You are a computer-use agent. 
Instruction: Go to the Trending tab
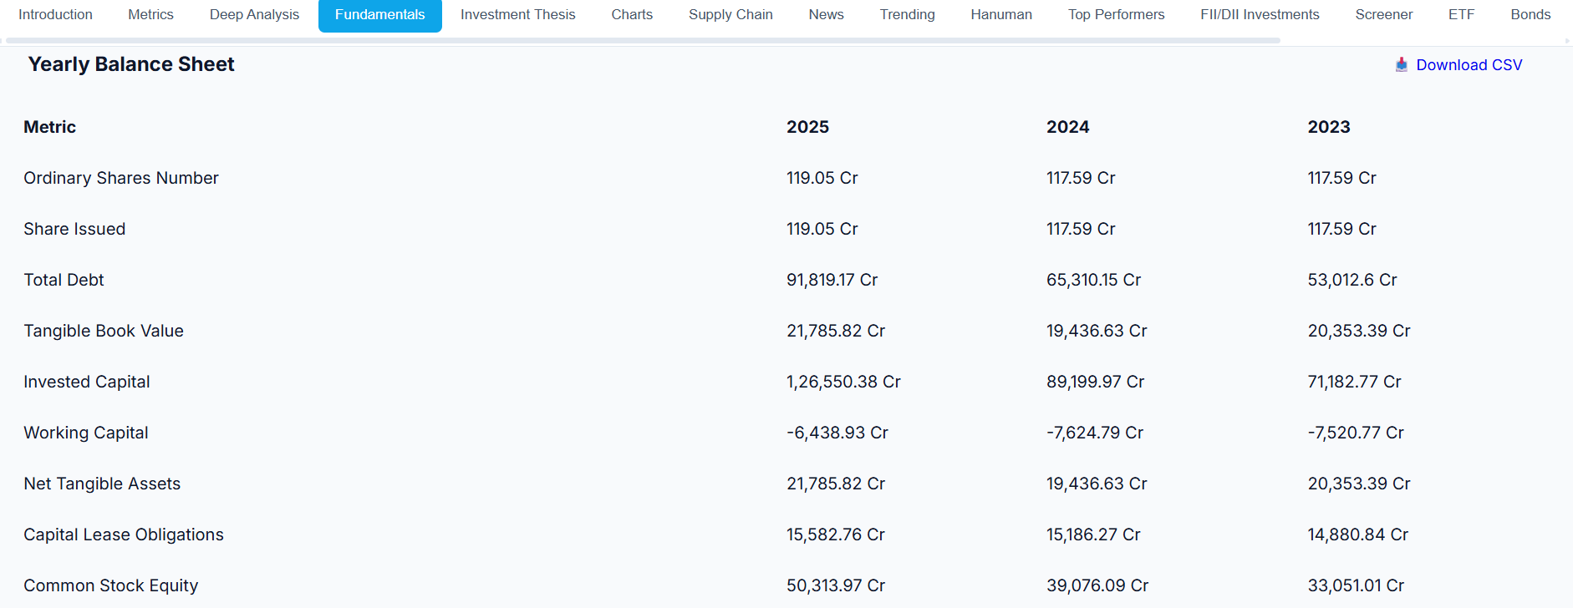(x=907, y=15)
